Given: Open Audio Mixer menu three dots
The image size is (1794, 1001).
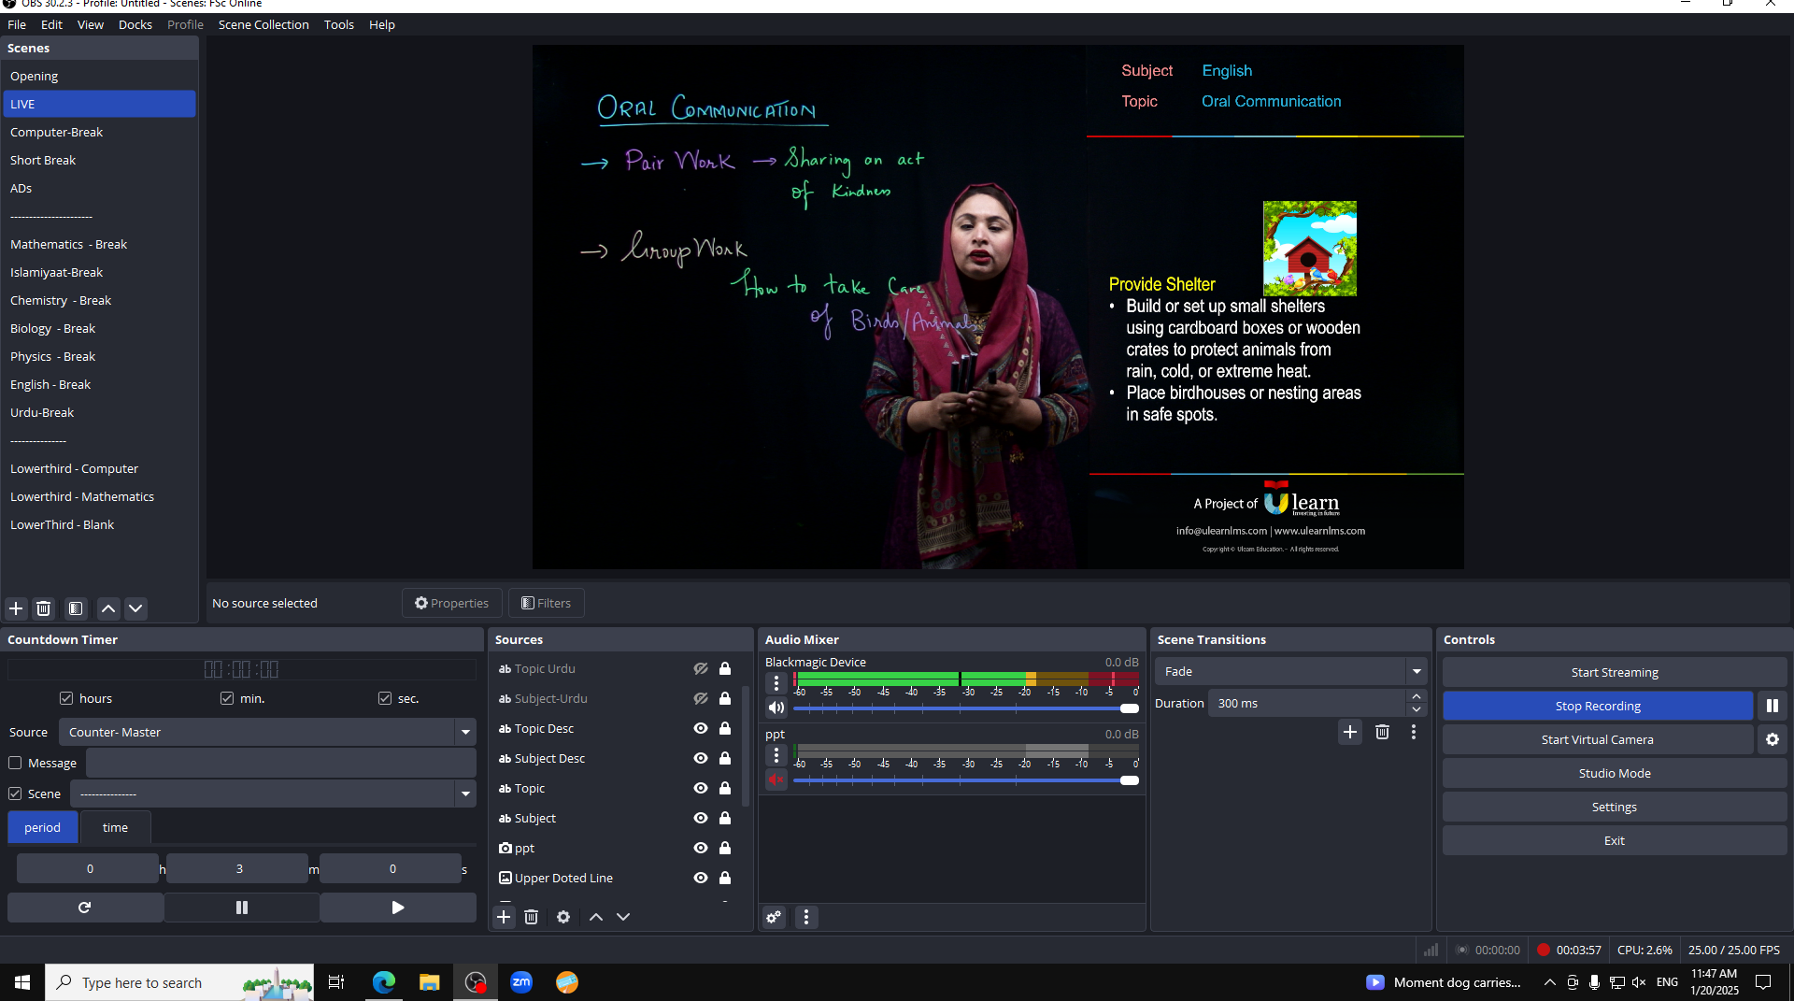Looking at the screenshot, I should pyautogui.click(x=806, y=917).
